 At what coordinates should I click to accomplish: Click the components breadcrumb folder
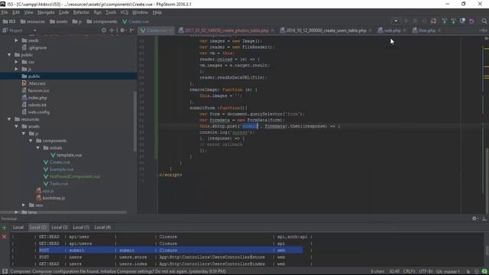[102, 21]
